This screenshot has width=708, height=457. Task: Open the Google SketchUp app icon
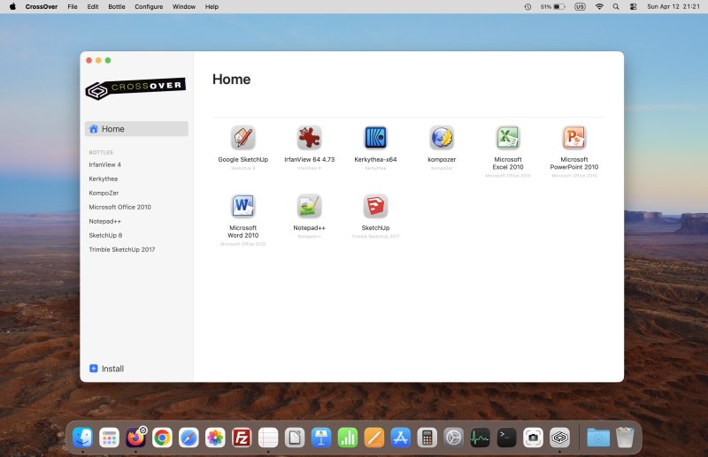[242, 138]
